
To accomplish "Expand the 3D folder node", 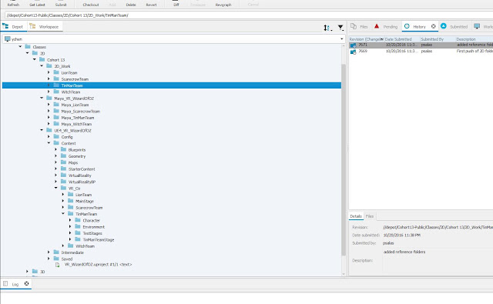I will [x=28, y=272].
